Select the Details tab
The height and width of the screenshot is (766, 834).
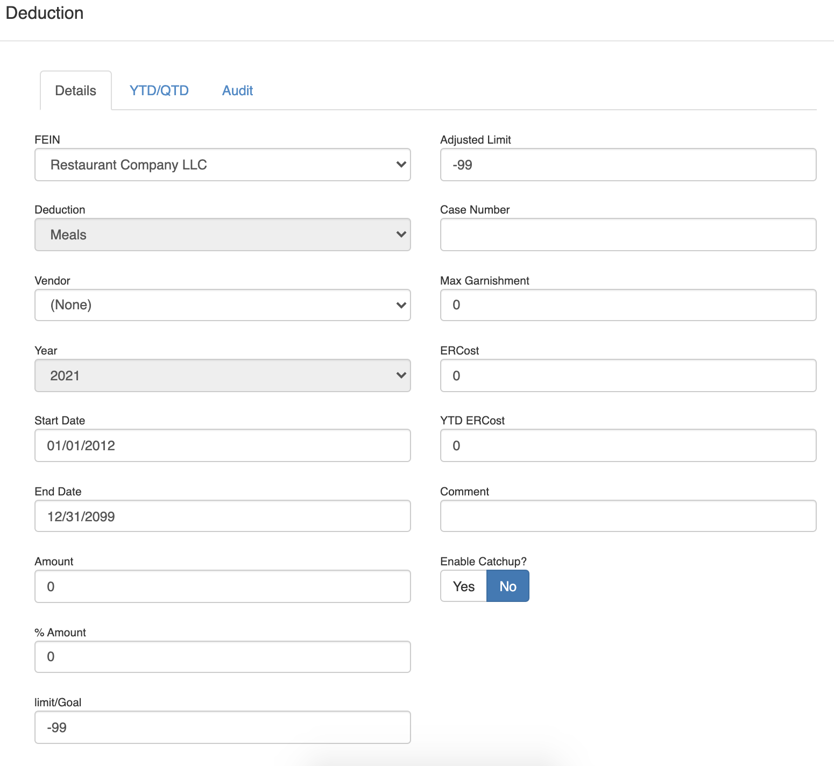pos(75,90)
